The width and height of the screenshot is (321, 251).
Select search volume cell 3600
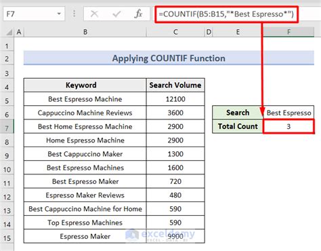pos(175,113)
